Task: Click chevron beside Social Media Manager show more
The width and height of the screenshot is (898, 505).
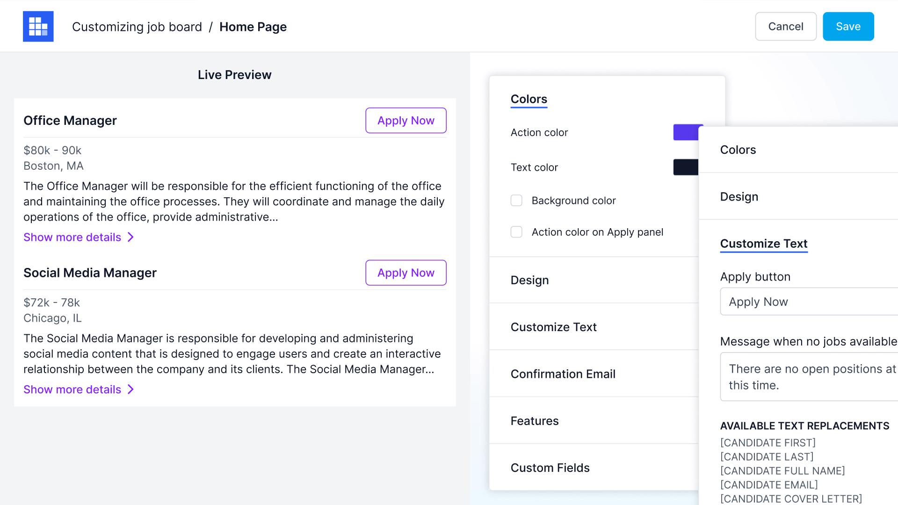Action: pos(131,390)
